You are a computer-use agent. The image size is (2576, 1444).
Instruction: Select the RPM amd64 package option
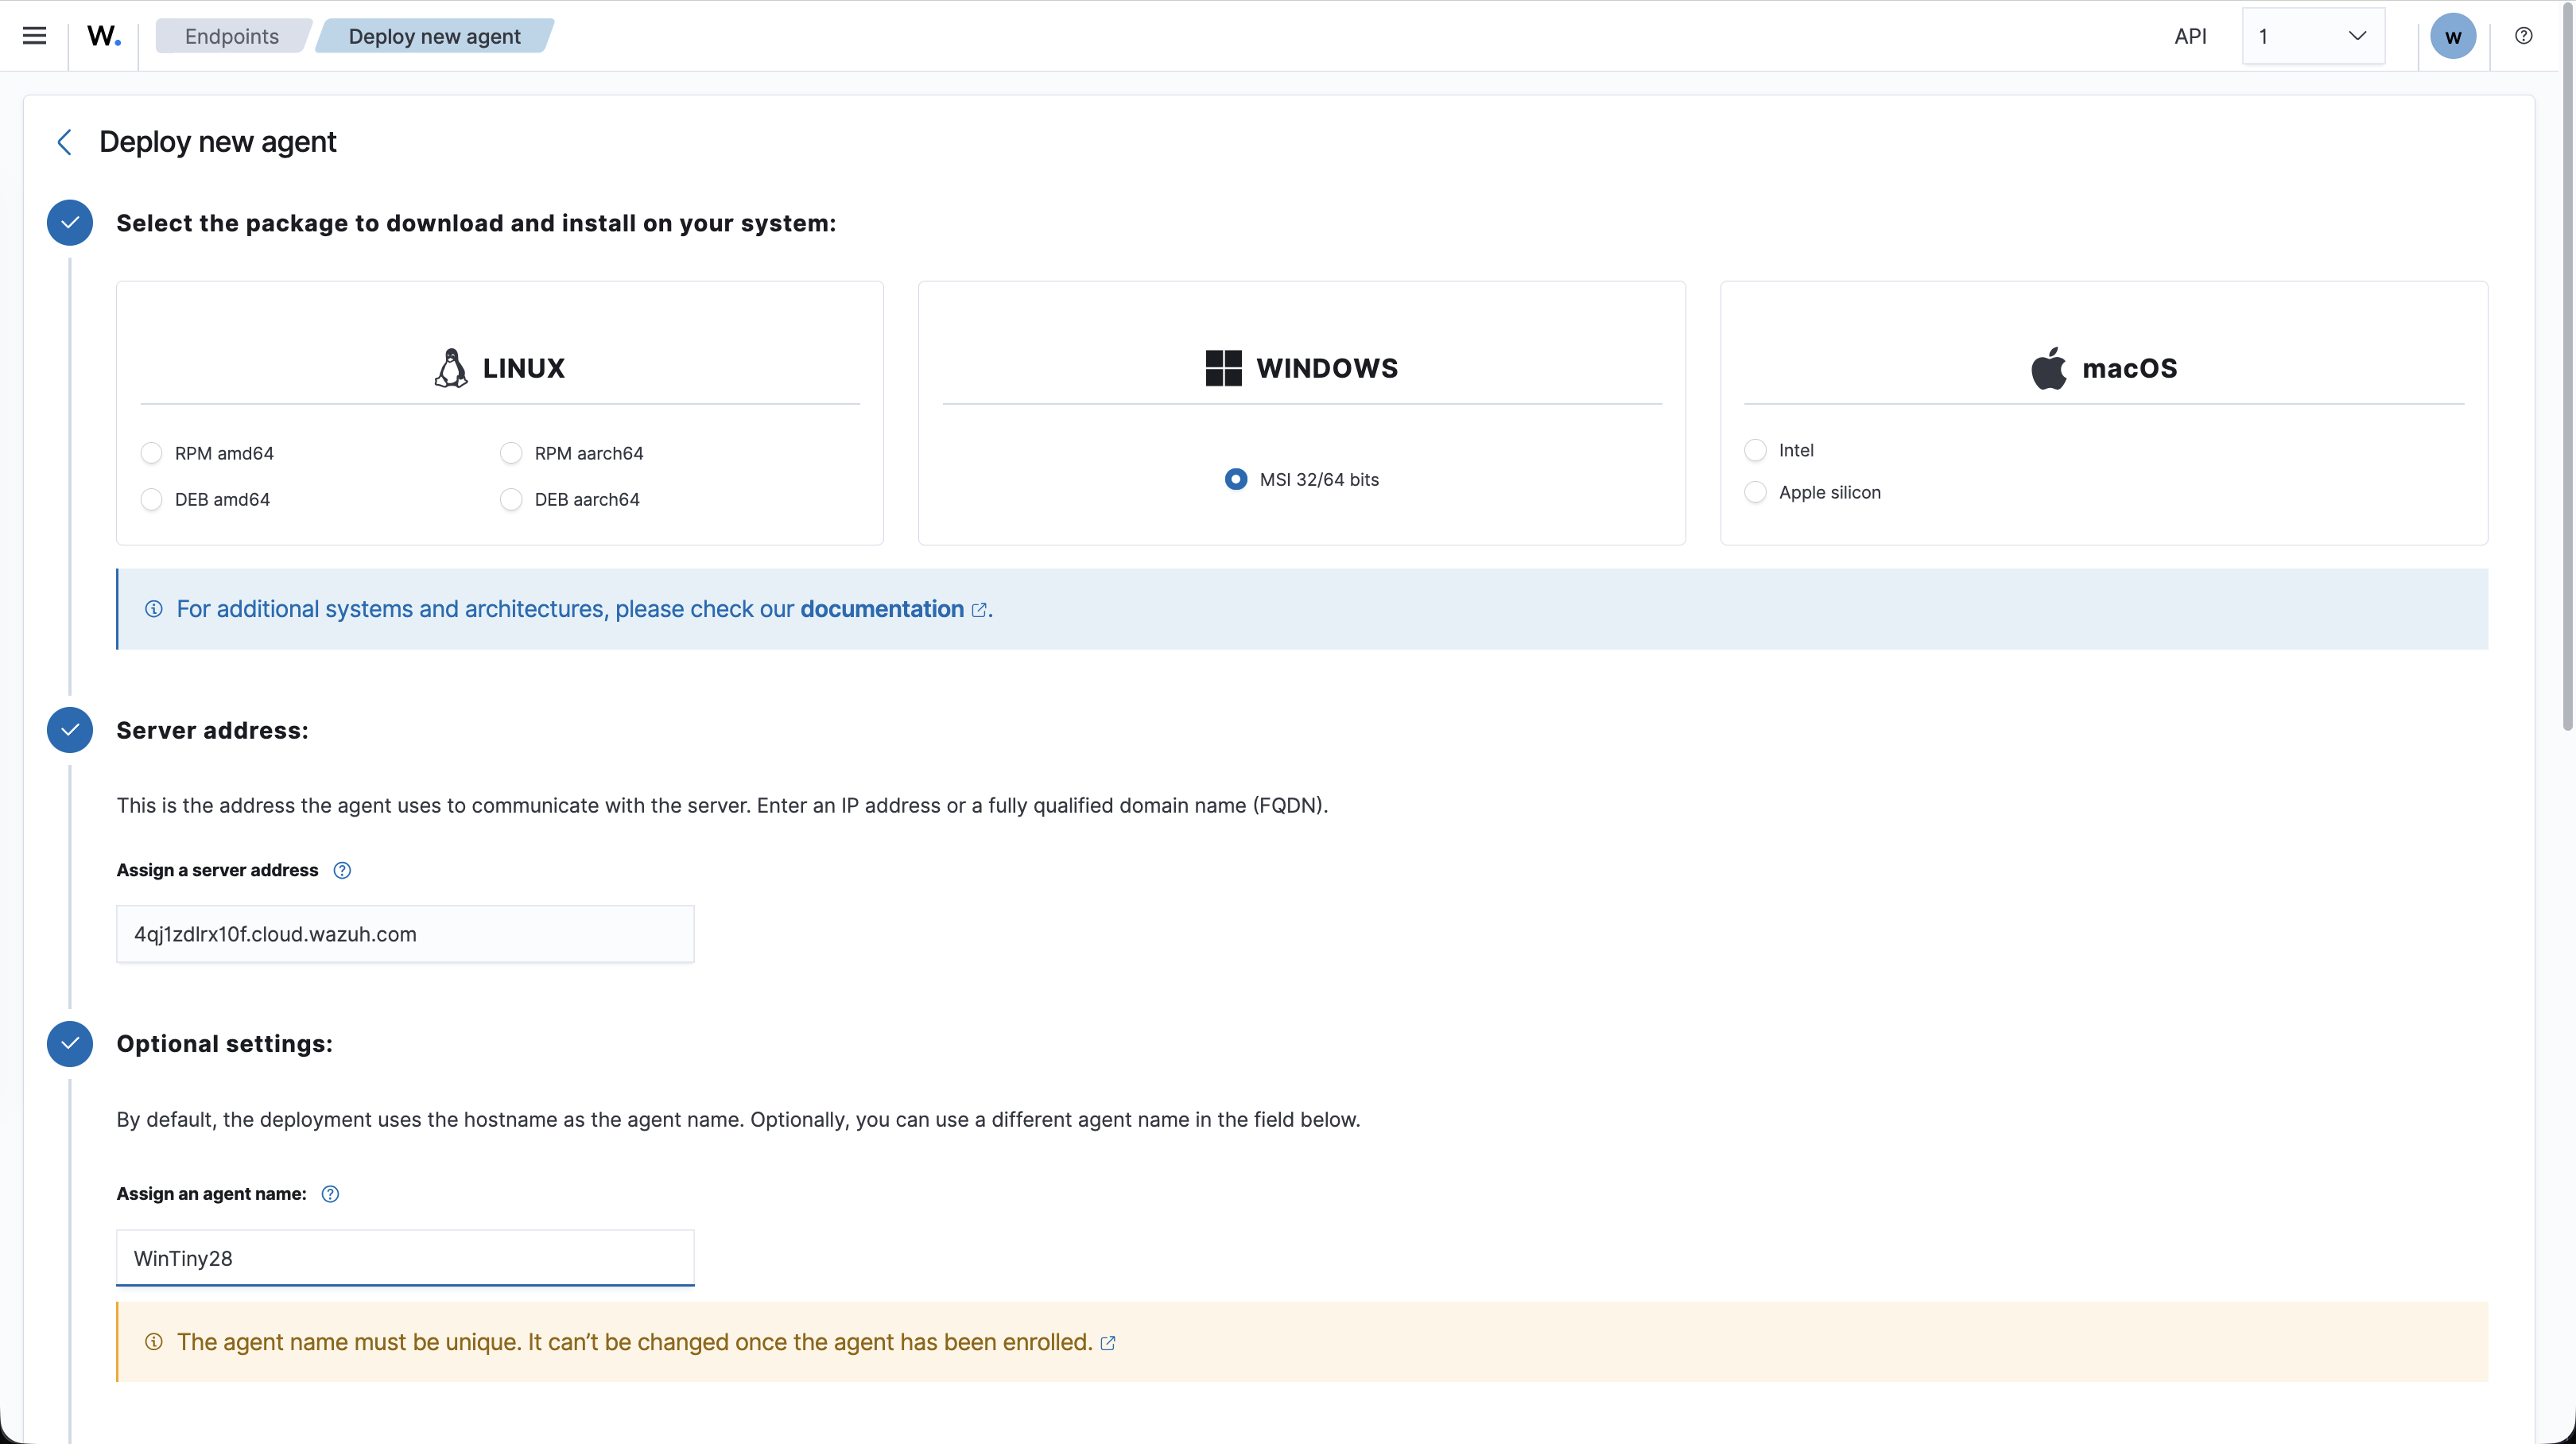pyautogui.click(x=151, y=453)
